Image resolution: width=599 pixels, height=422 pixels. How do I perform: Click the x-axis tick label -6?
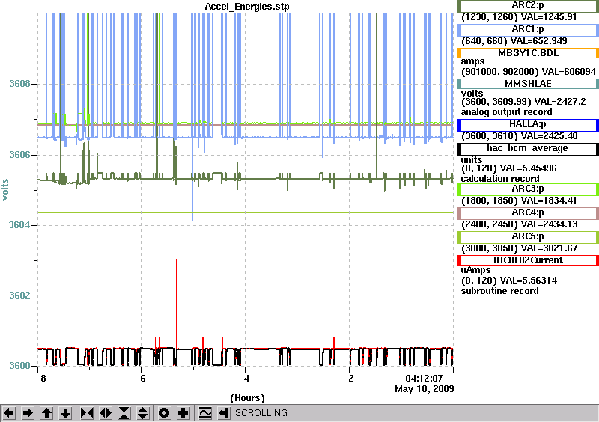(141, 379)
